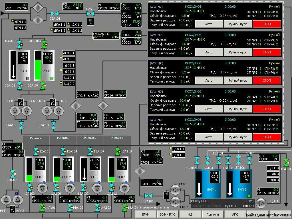
Task: Select valve 03A101 above РОВ1
Action: 19,45
